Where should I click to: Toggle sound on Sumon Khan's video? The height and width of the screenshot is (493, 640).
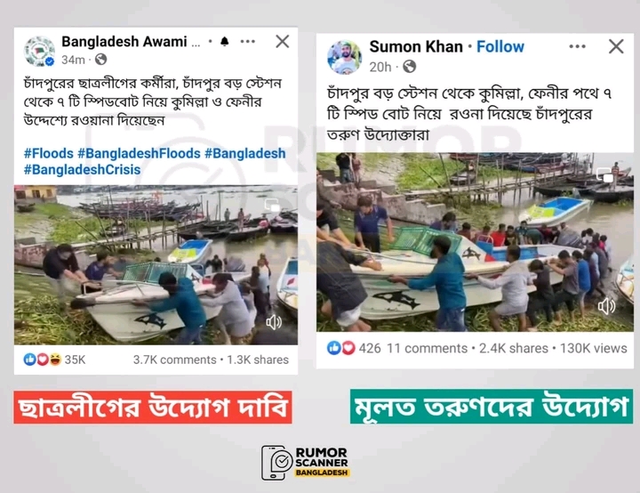(x=606, y=306)
